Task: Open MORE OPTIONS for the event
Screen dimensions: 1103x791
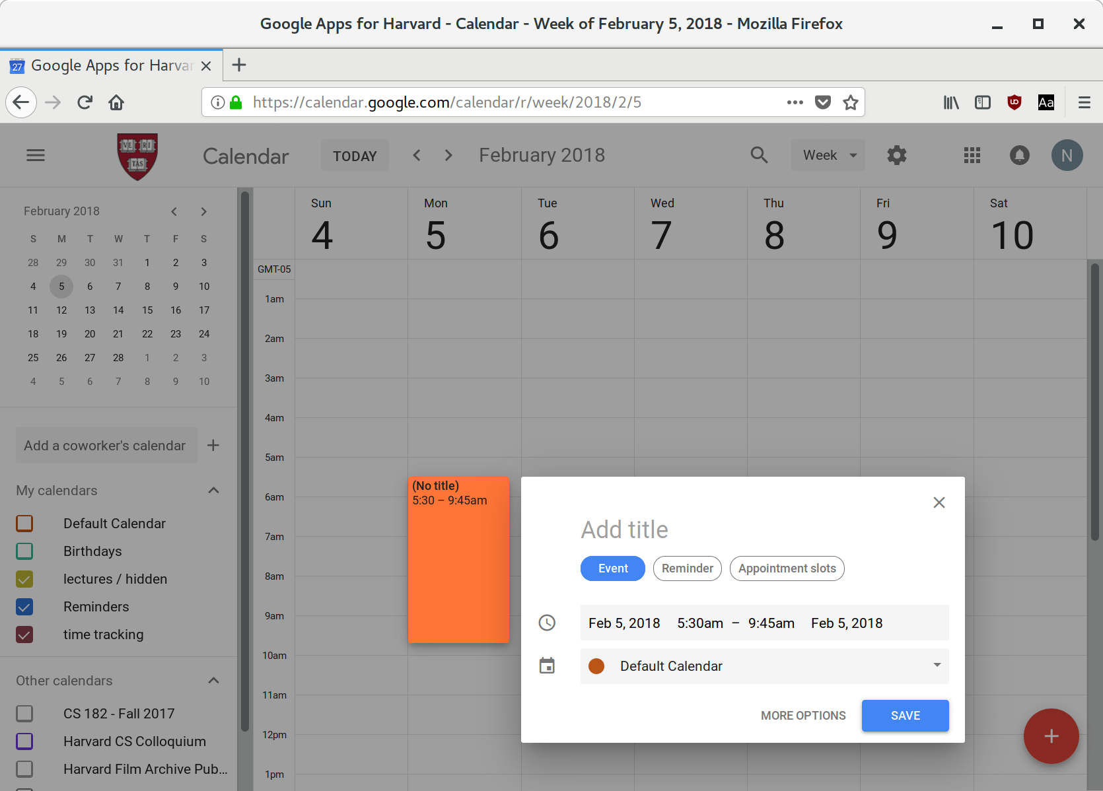Action: [803, 716]
